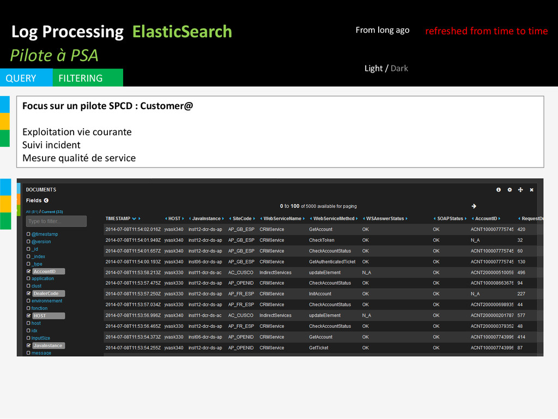Open the InputSize field name
This screenshot has height=419, width=558.
(41, 338)
